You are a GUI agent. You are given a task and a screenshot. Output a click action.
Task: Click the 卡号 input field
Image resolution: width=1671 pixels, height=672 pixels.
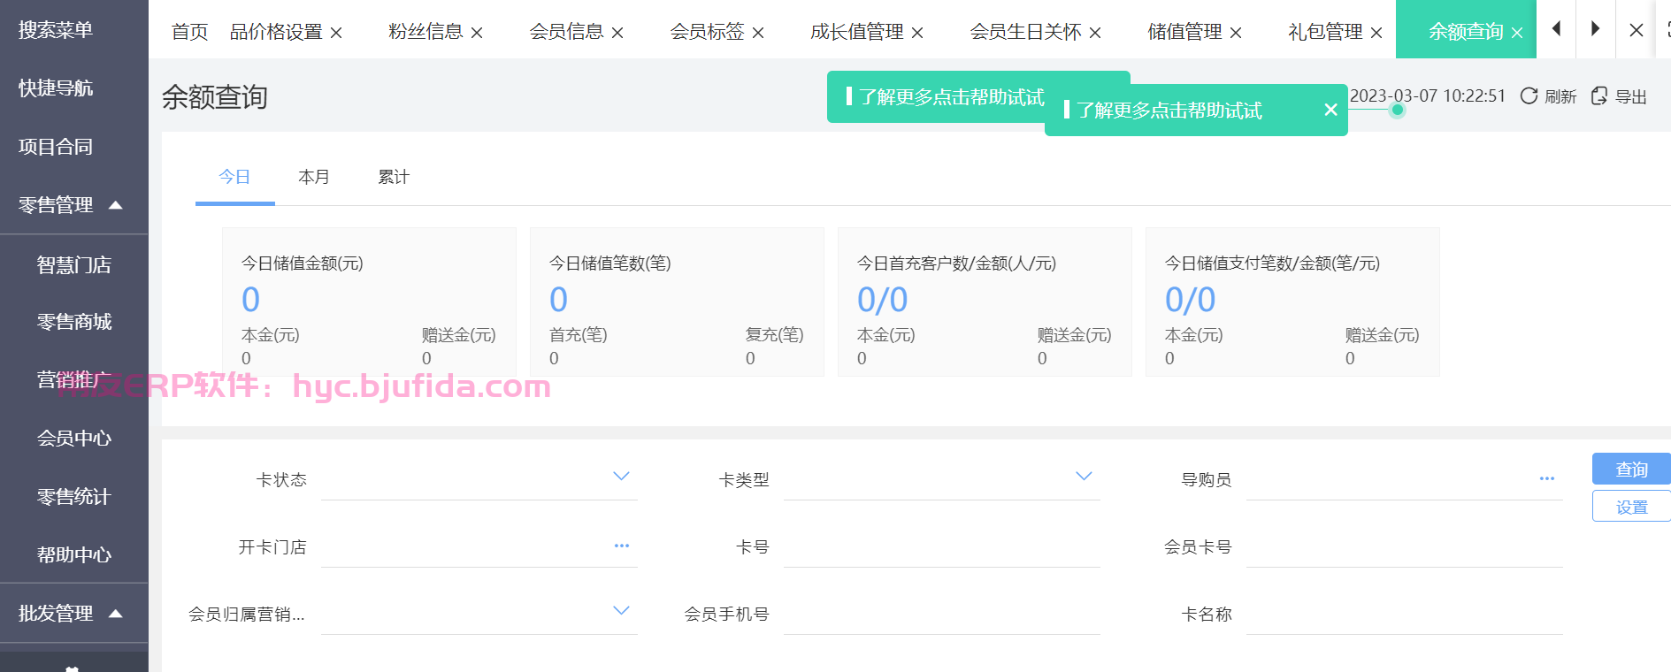point(941,547)
